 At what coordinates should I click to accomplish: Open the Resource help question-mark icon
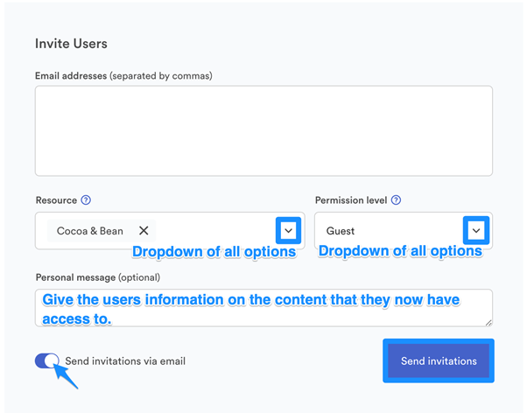(x=86, y=200)
